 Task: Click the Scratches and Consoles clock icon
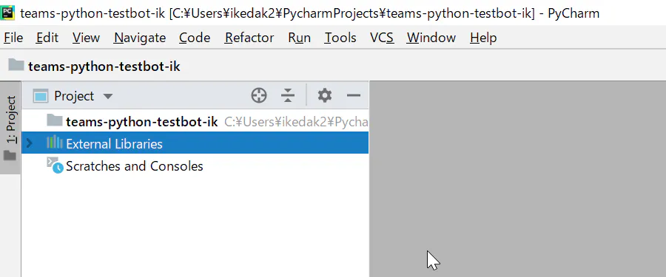pos(55,165)
